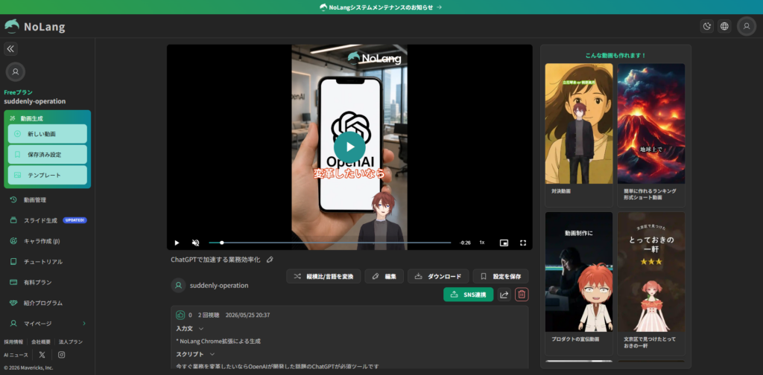The width and height of the screenshot is (763, 375).
Task: Open プロダクトの宣伝動画 sample thumbnail
Action: (x=579, y=272)
